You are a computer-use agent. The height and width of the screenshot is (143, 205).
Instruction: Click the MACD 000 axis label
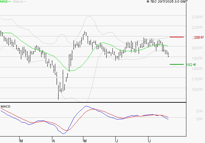199,119
